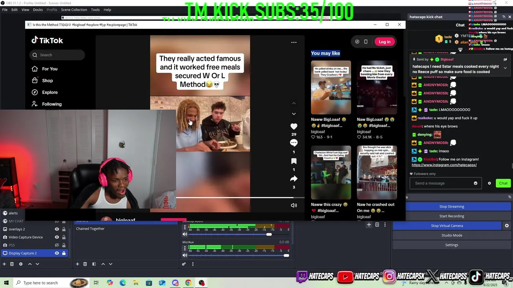Open the 'He yelled drinks on me' thumbnail

[x=331, y=88]
